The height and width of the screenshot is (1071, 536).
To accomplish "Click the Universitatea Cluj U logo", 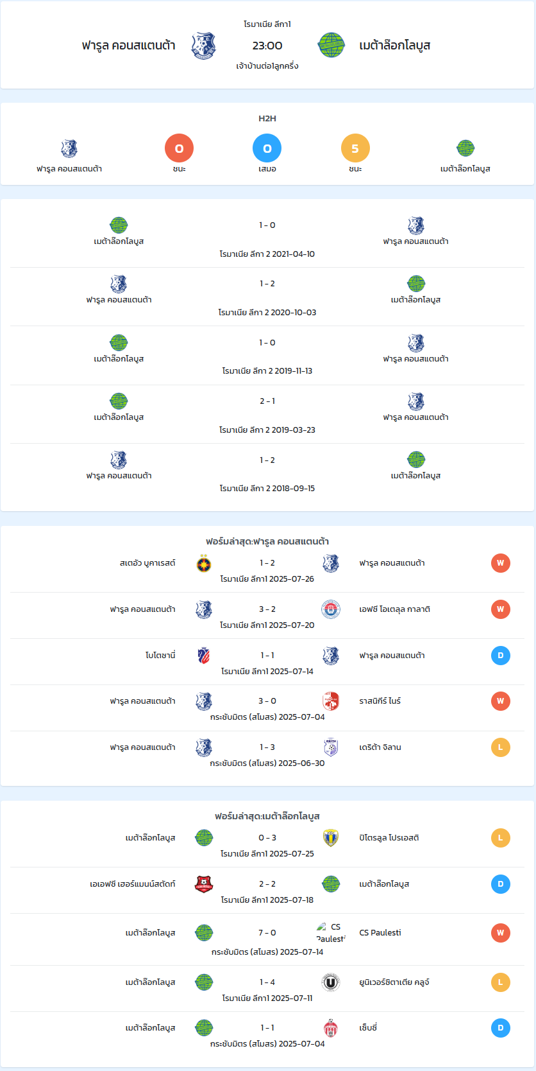I will point(331,982).
